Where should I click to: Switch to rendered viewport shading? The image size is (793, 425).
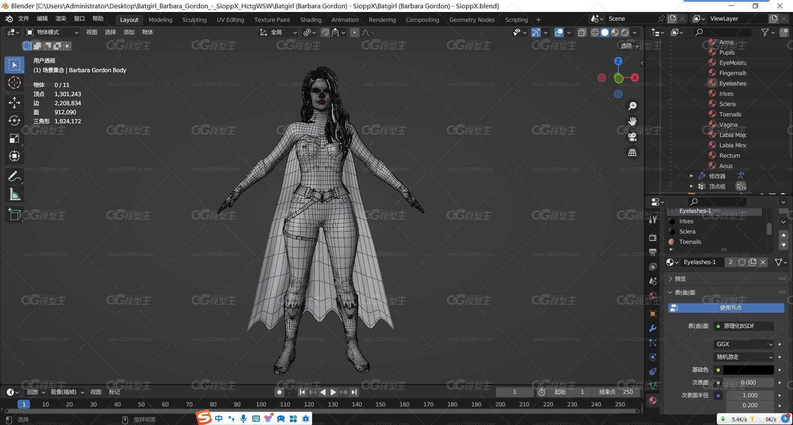[x=625, y=32]
